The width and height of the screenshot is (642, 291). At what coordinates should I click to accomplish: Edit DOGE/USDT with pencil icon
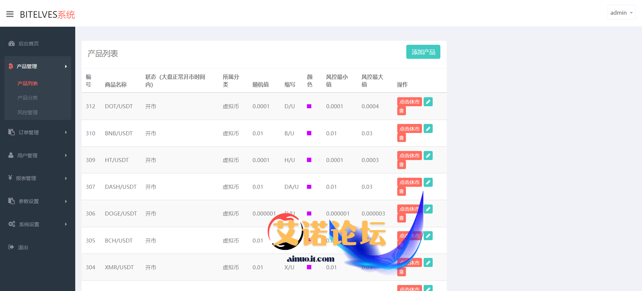428,209
